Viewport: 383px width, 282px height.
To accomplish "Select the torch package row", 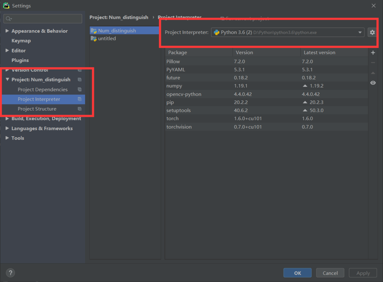I will pos(266,119).
